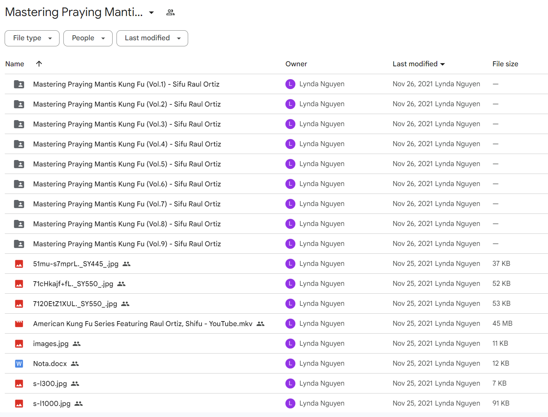Select the file name 71cHkajf+fL._SY550_.jpg
The width and height of the screenshot is (548, 417).
(73, 284)
